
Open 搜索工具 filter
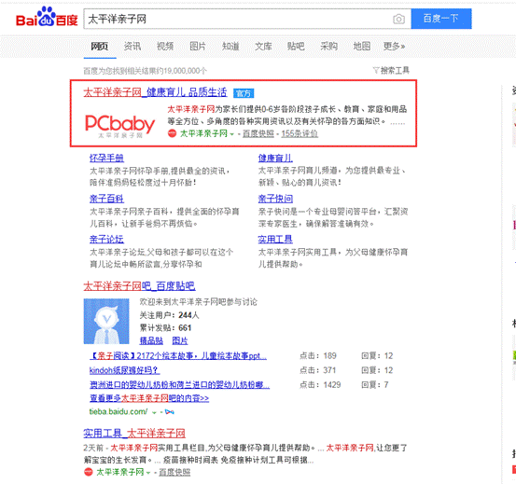pyautogui.click(x=391, y=70)
